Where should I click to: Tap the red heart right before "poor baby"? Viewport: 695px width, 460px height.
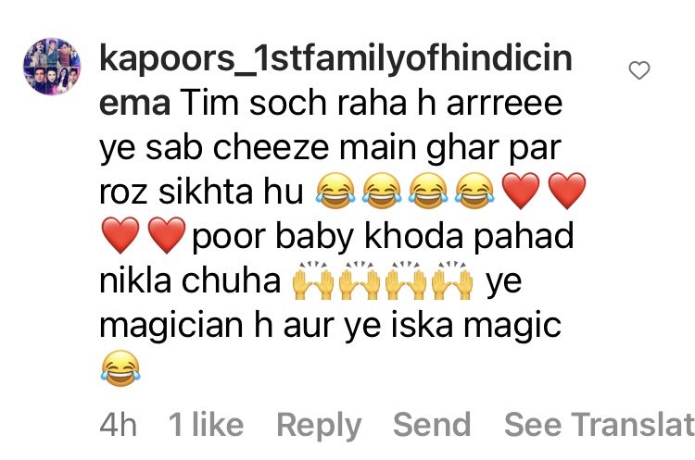(167, 235)
